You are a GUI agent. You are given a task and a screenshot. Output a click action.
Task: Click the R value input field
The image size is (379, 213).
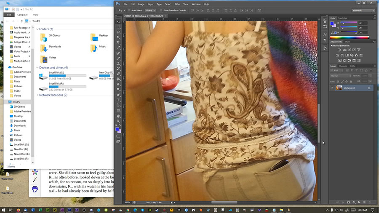click(363, 23)
